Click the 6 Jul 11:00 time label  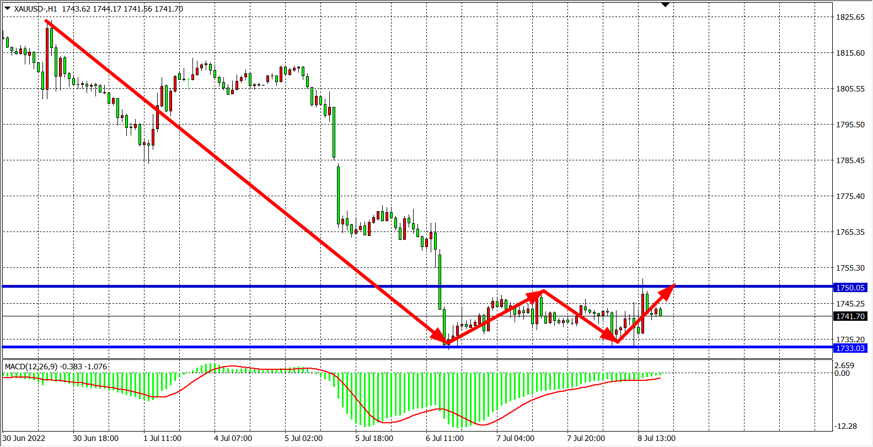444,438
